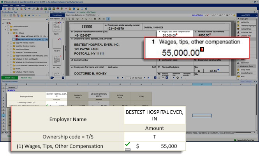Viewport: 259px width, 159px height.
Task: Collapse the Workpaper Tools section
Action: point(238,66)
